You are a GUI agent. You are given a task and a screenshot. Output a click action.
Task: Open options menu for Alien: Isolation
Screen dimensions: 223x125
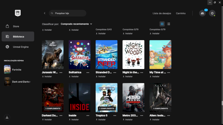(x=169, y=116)
